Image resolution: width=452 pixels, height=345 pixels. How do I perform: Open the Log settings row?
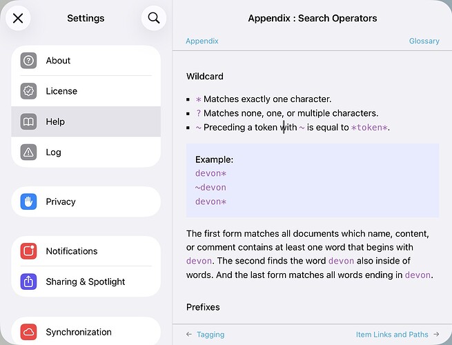(x=97, y=152)
